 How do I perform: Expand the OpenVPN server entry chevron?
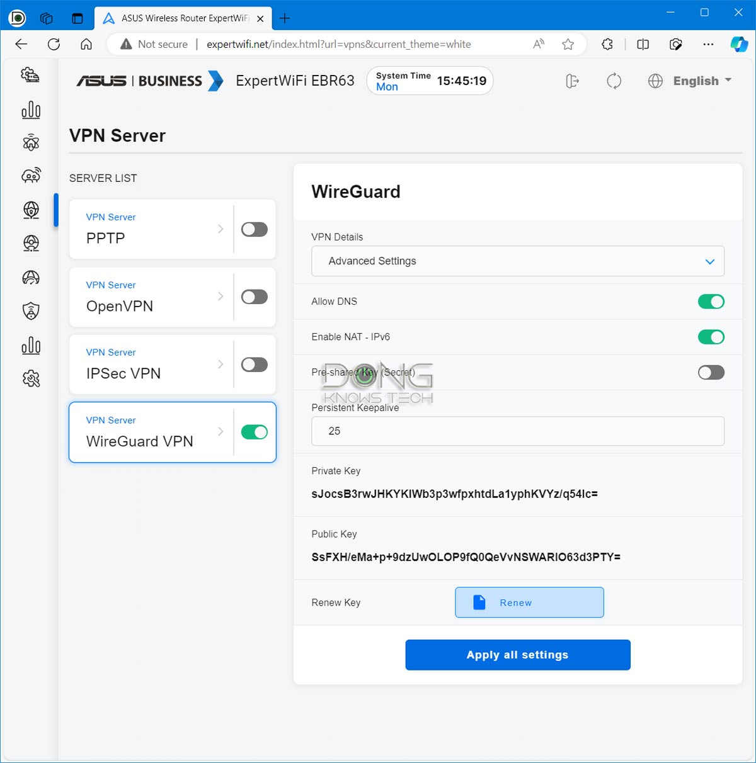[x=220, y=297]
